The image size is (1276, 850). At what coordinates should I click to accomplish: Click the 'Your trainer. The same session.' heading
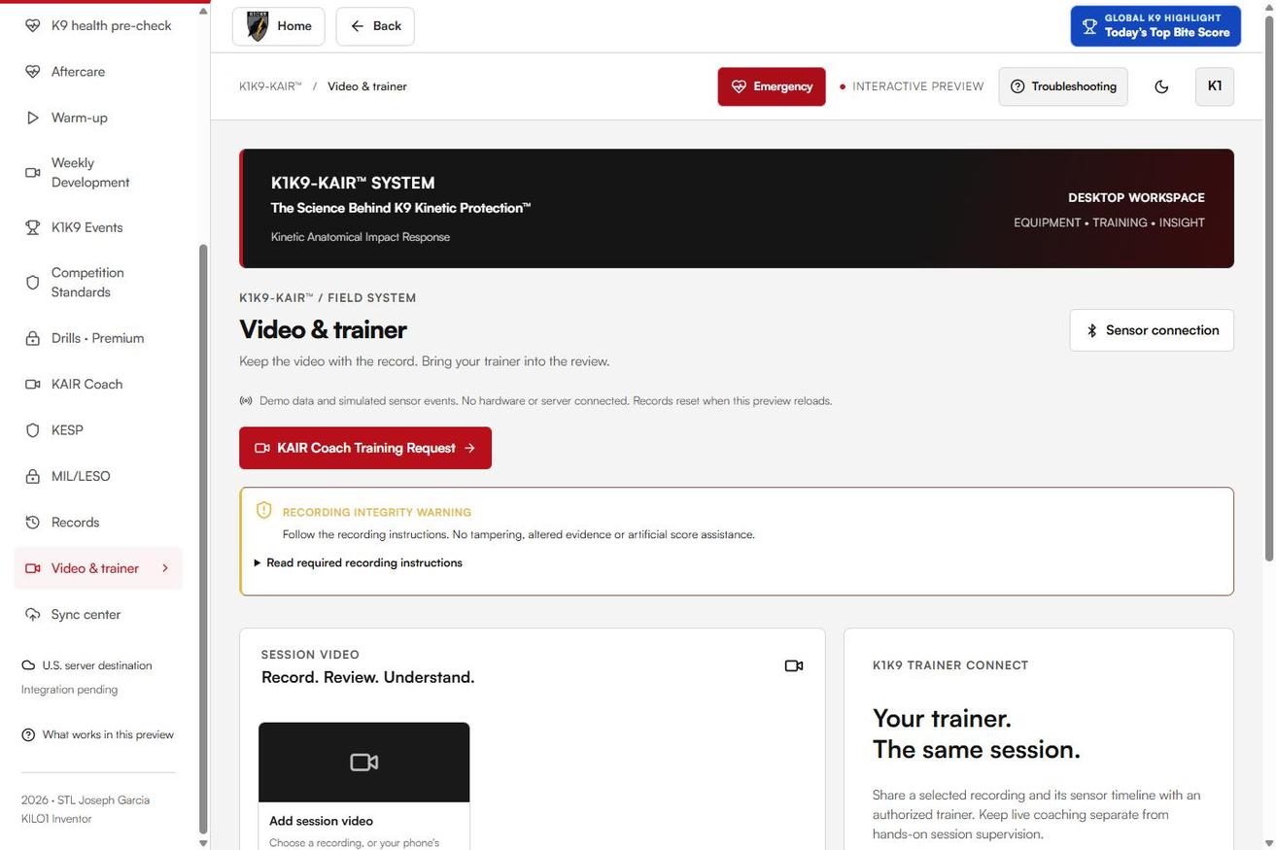tap(977, 734)
